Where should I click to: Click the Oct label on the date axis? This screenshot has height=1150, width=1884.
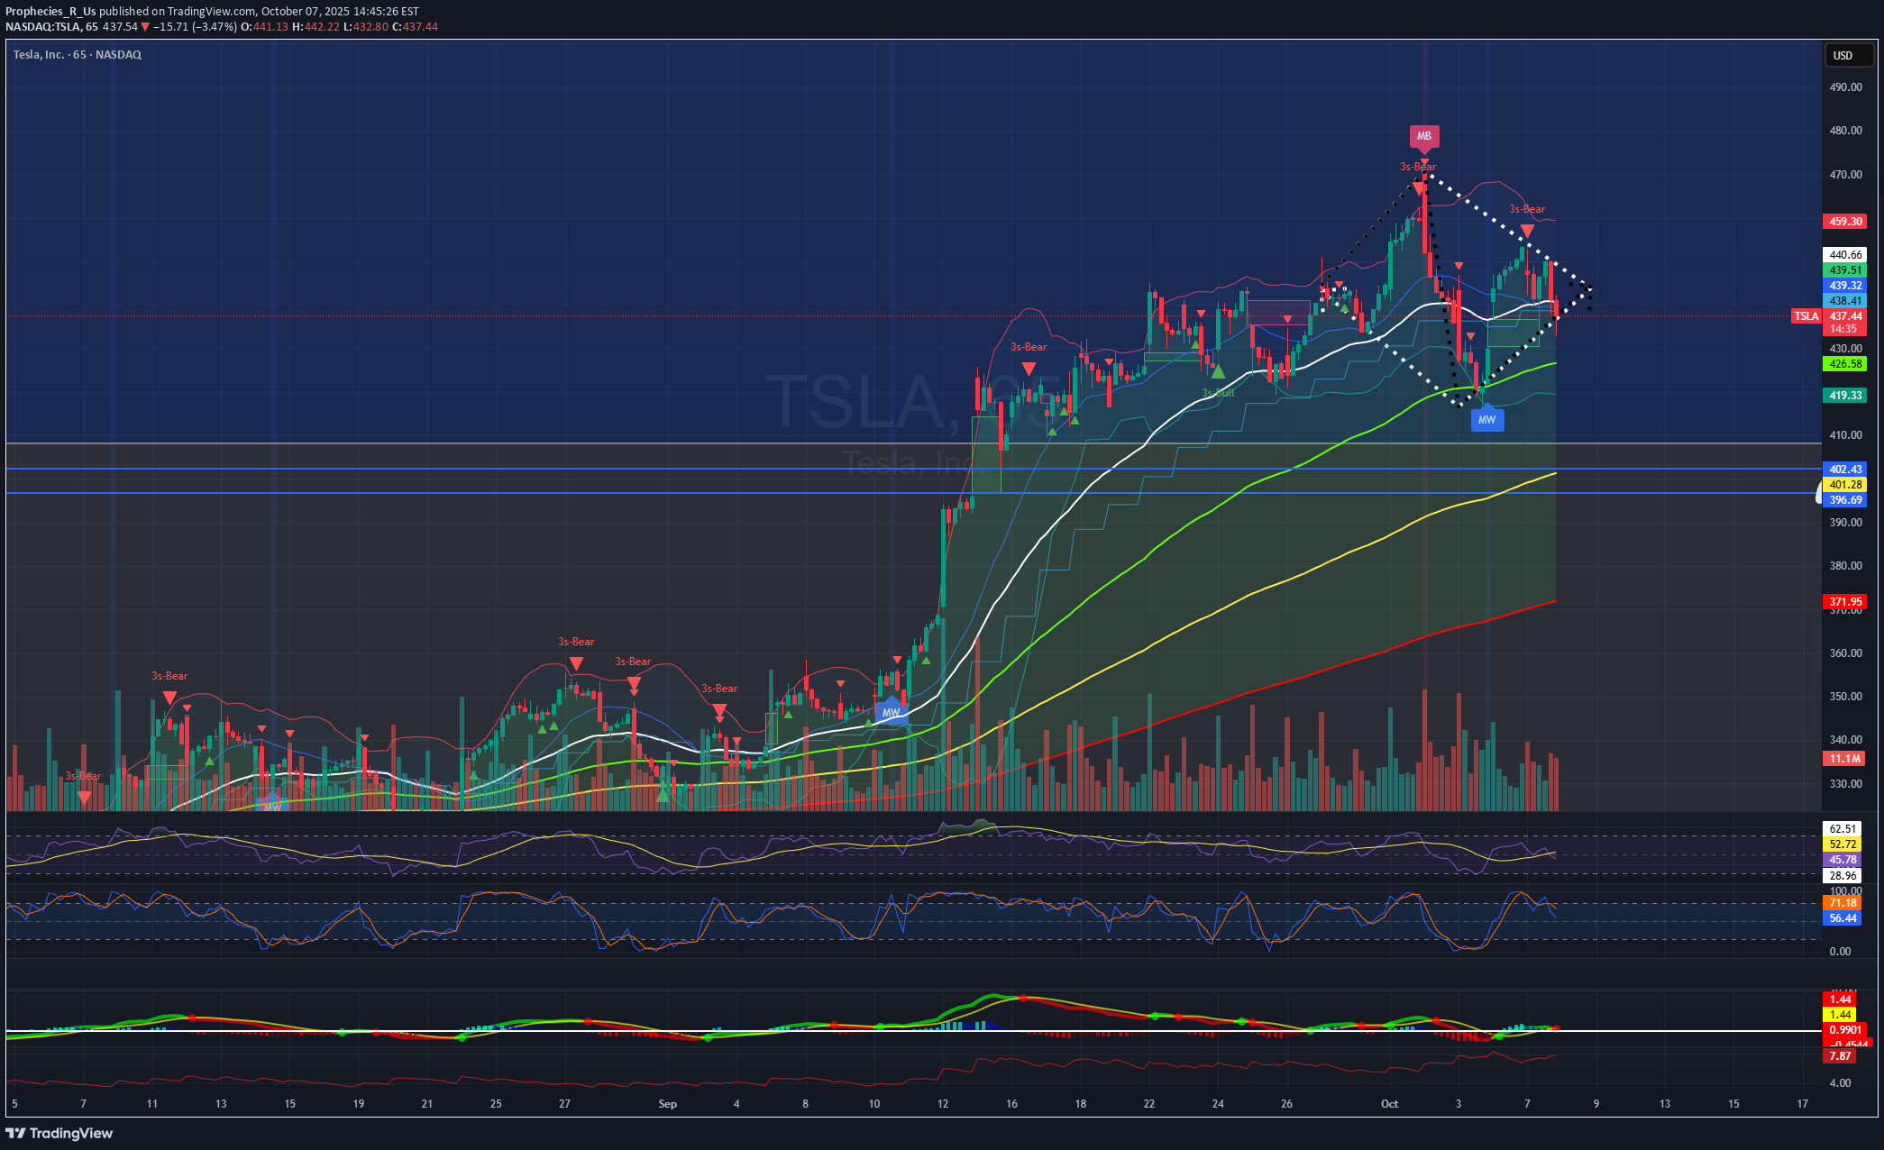click(1389, 1104)
